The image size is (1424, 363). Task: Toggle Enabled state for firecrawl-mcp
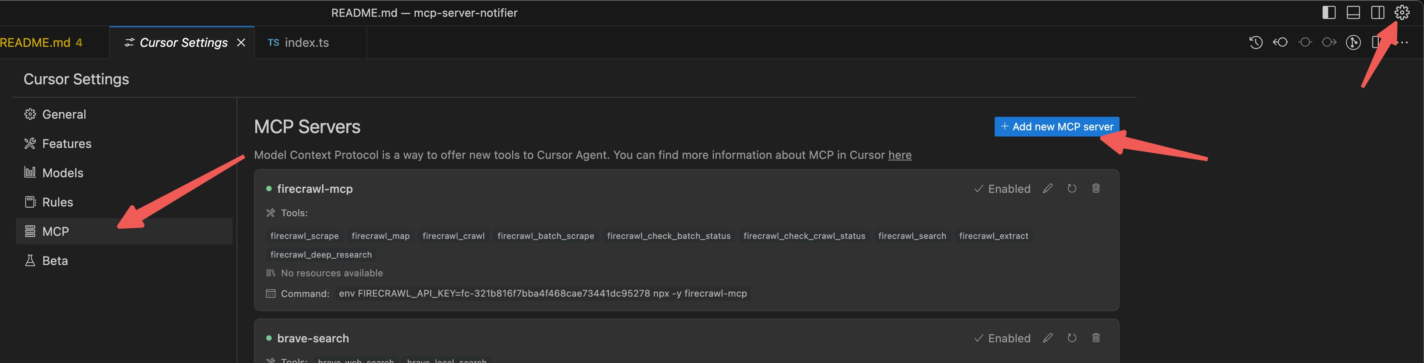(x=1002, y=189)
